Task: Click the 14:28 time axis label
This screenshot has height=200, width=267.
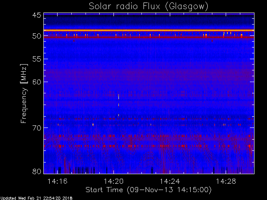Action: tap(226, 181)
